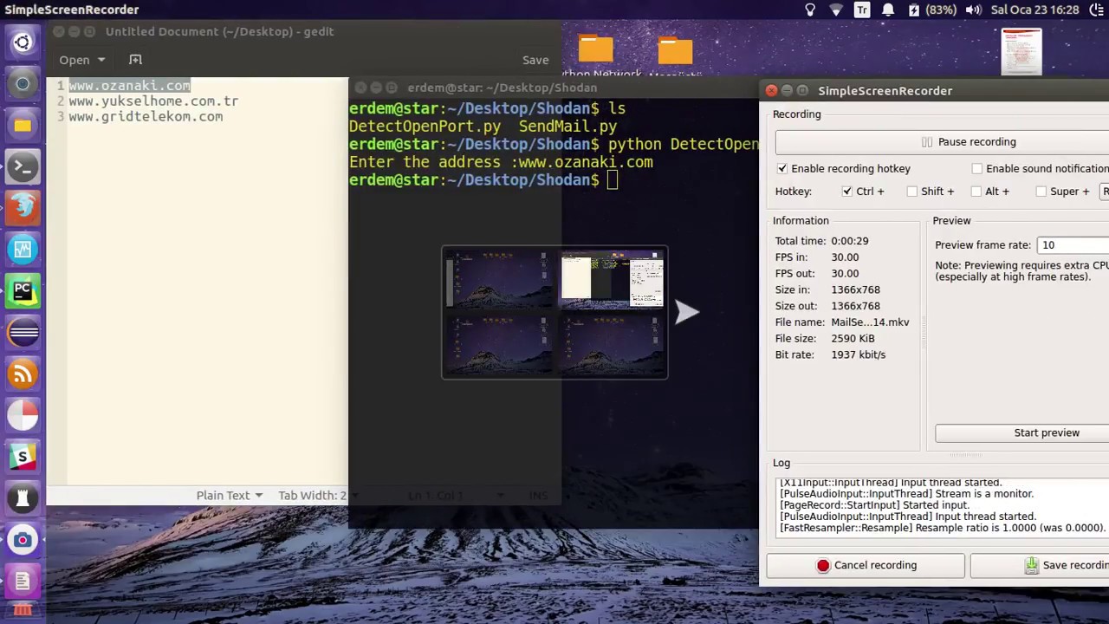Open the disk usage pie-chart dock icon
1109x624 pixels.
point(23,416)
